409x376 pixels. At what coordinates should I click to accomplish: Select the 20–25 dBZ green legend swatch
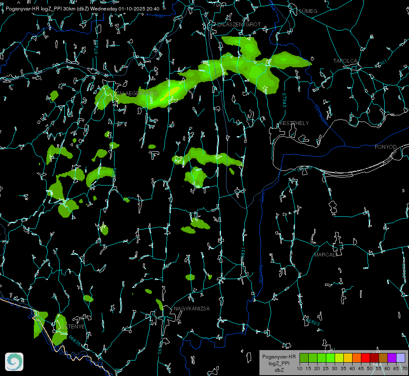[x=322, y=358]
